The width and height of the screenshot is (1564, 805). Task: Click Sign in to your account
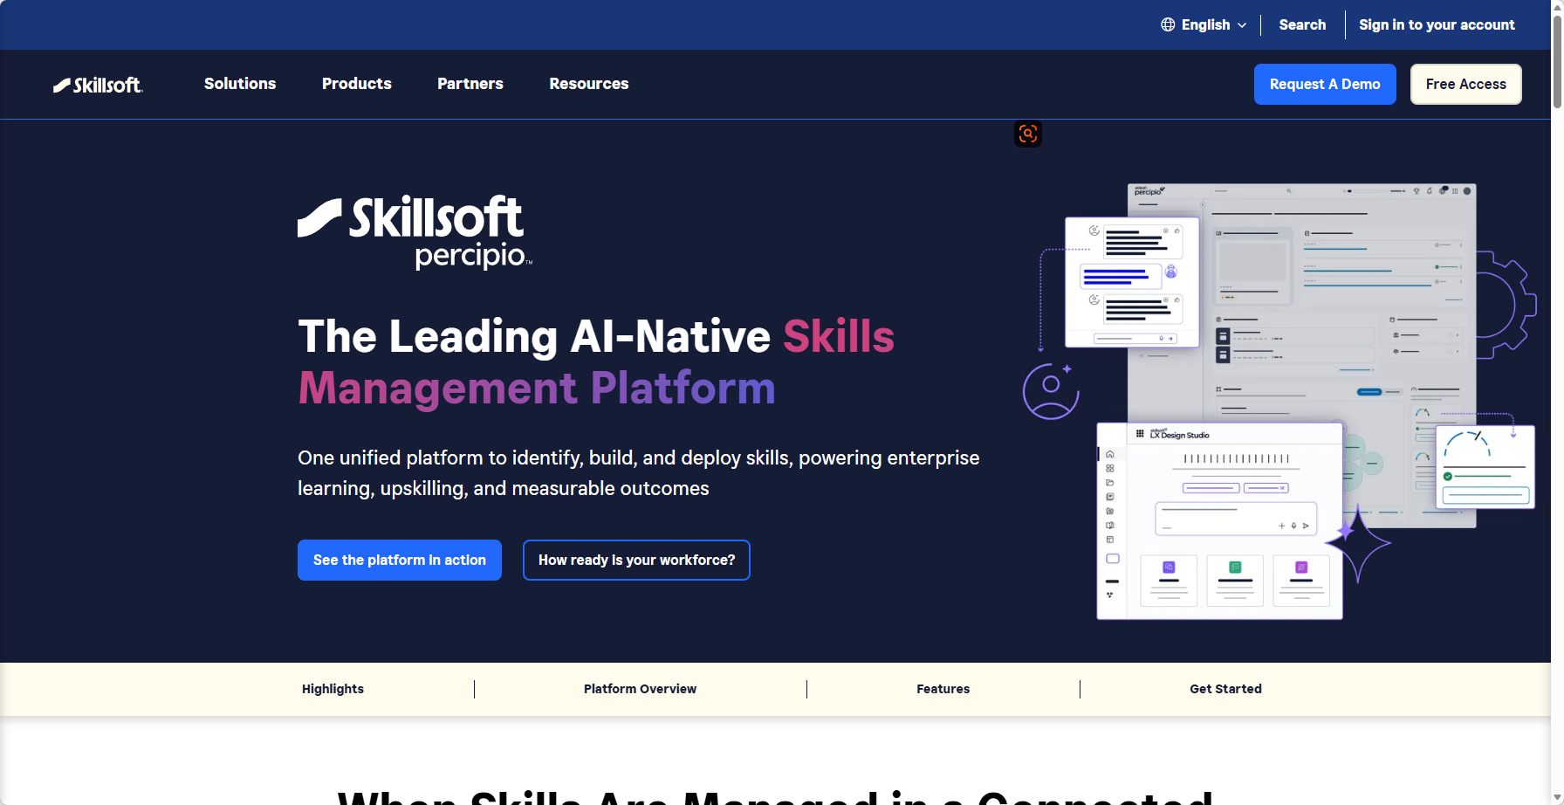click(1437, 24)
